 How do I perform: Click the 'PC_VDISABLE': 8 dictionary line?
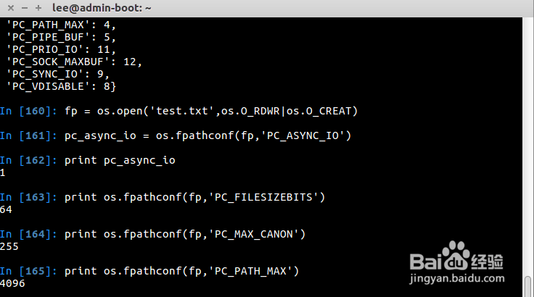62,86
